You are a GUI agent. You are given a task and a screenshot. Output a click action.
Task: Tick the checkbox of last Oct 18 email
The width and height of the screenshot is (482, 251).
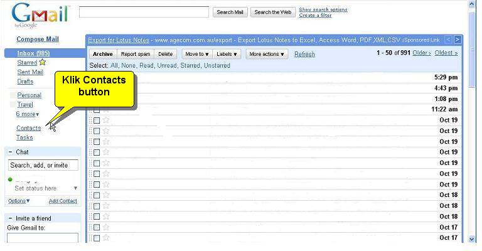97,216
